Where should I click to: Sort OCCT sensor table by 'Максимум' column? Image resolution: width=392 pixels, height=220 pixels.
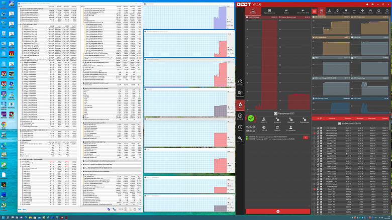[371, 118]
